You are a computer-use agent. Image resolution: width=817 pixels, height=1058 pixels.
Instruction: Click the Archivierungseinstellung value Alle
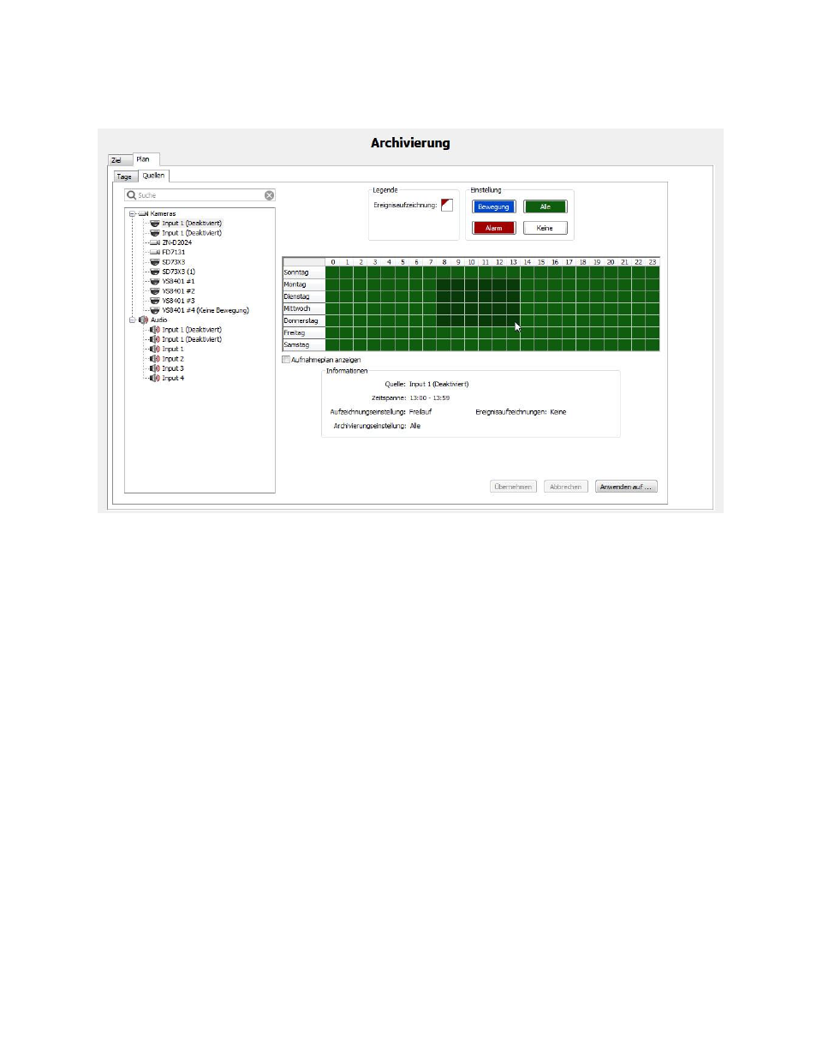tap(415, 426)
